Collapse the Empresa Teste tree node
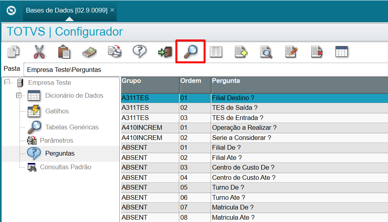The width and height of the screenshot is (388, 222). tap(7, 81)
